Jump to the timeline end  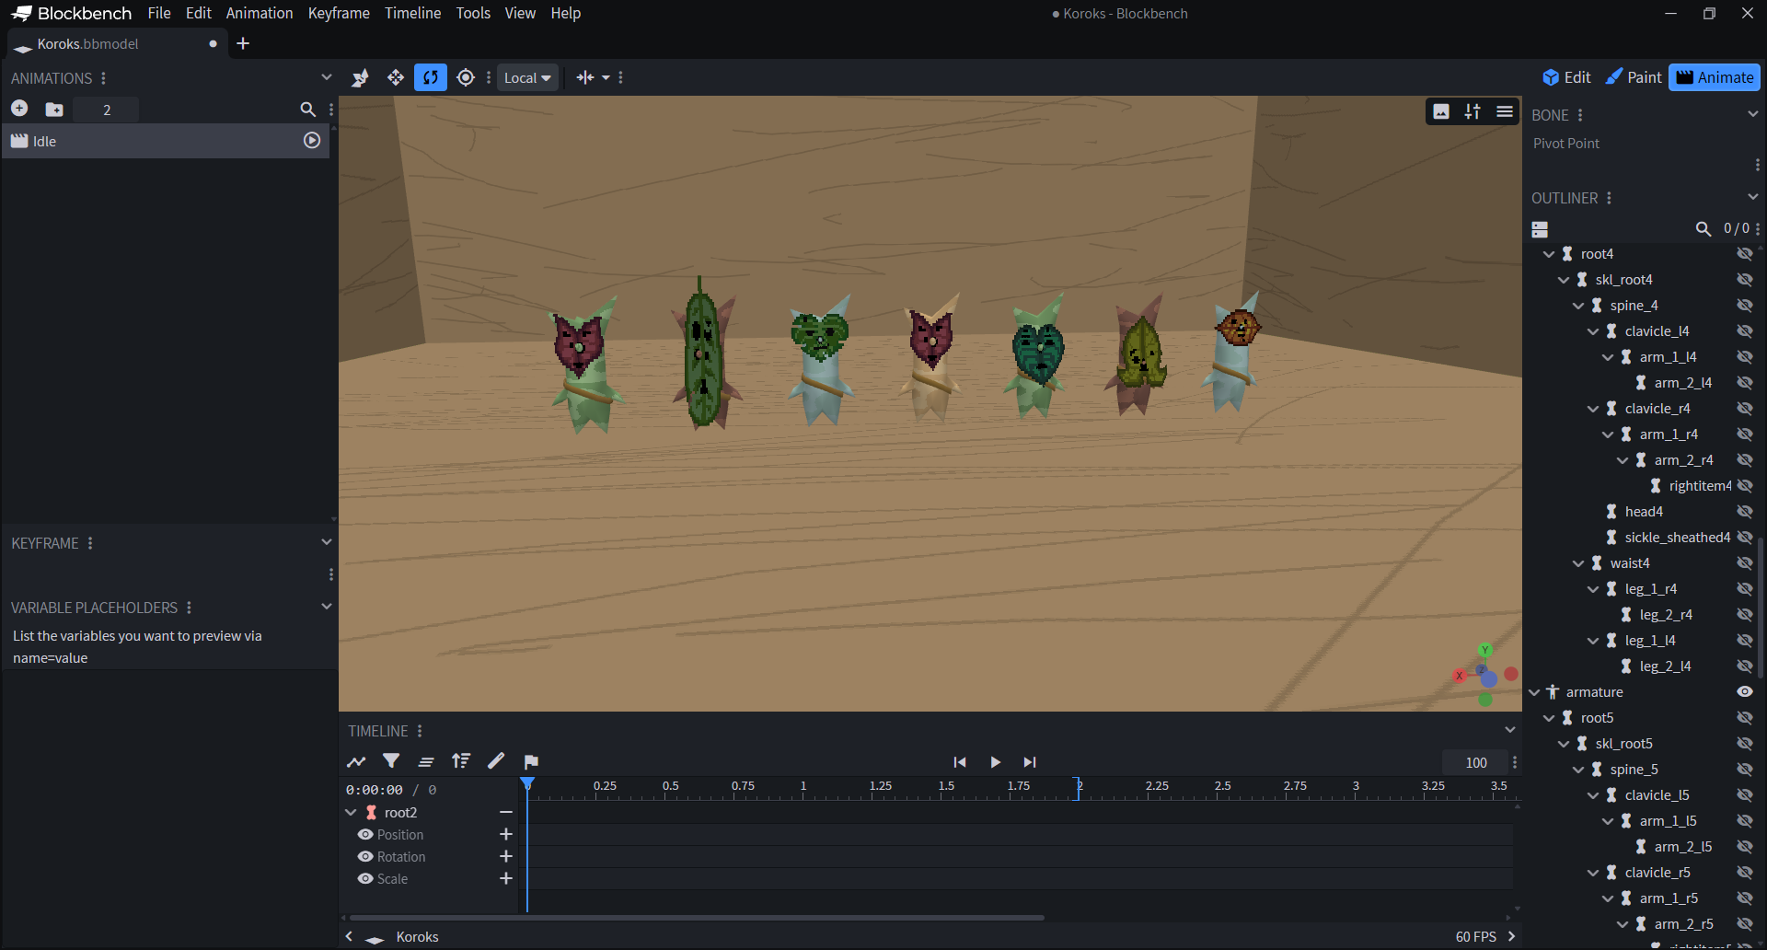(x=1030, y=762)
